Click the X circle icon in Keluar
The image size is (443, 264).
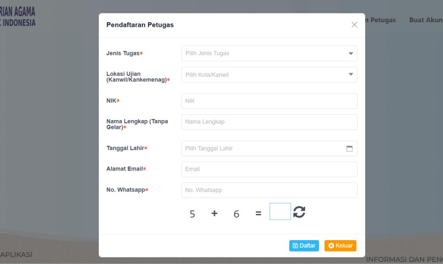click(x=331, y=246)
